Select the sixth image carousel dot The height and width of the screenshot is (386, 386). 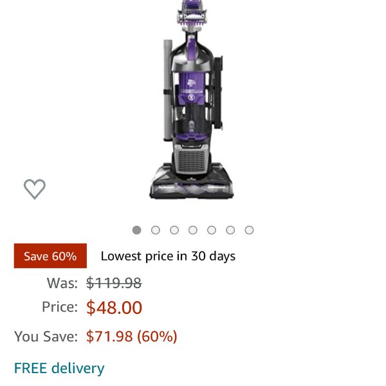coord(230,230)
